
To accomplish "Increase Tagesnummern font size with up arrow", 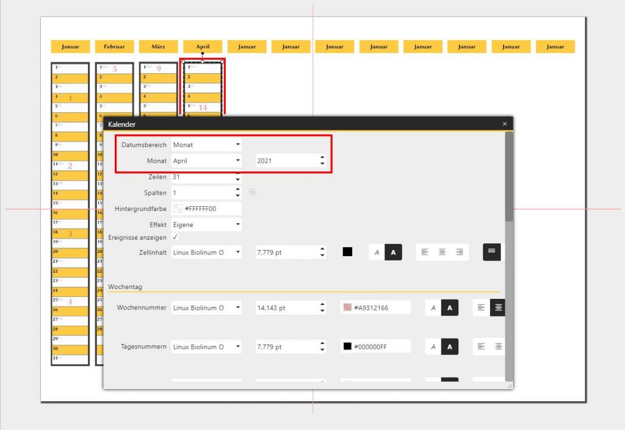I will click(x=322, y=343).
